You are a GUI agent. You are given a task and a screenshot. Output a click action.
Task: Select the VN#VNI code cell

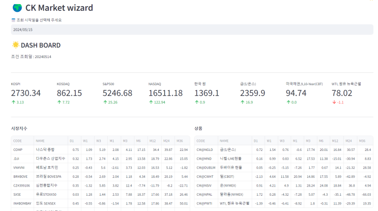tap(22, 168)
